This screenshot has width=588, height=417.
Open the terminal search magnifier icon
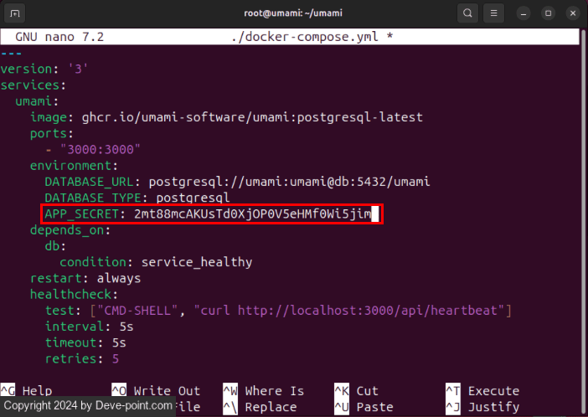467,13
